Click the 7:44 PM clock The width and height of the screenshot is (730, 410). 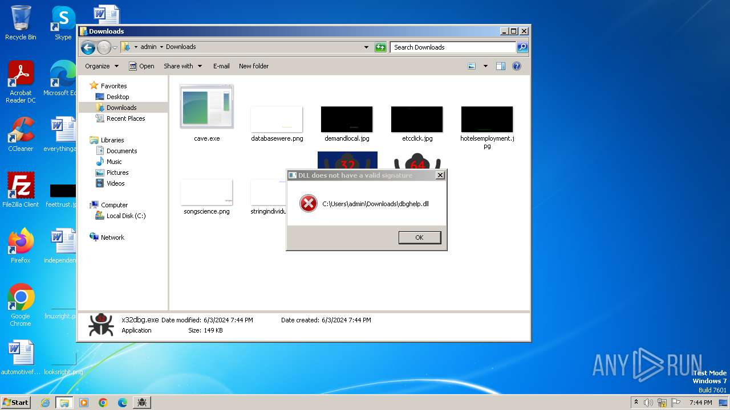pos(700,403)
